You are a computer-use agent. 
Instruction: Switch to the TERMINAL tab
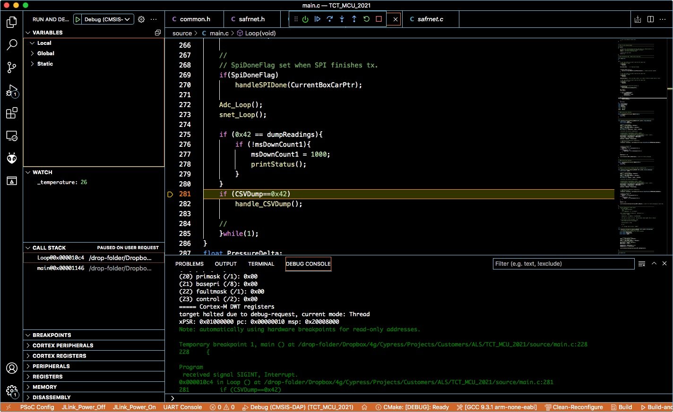[x=261, y=263]
